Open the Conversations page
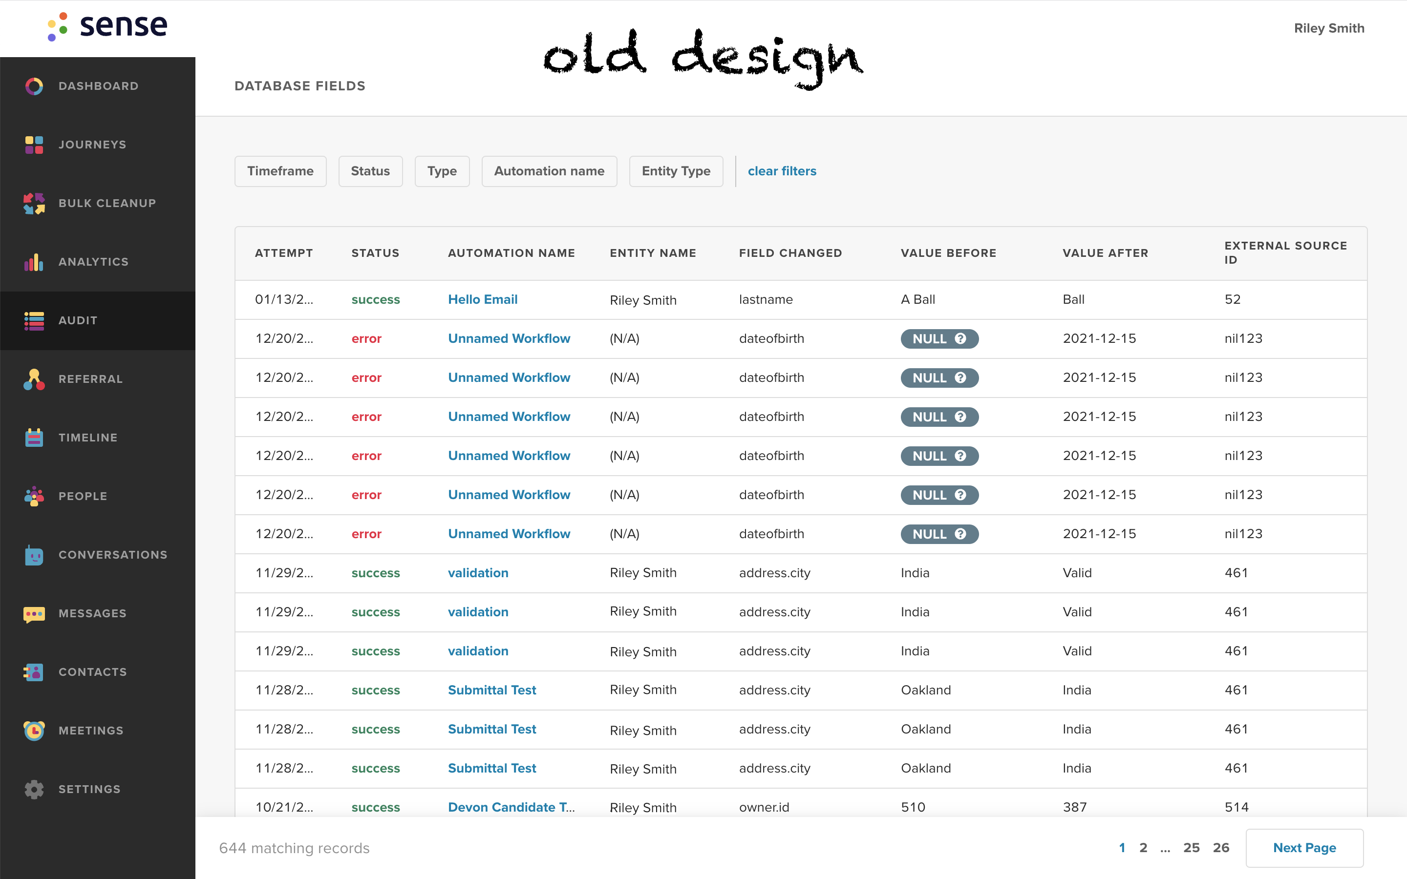 pyautogui.click(x=98, y=555)
